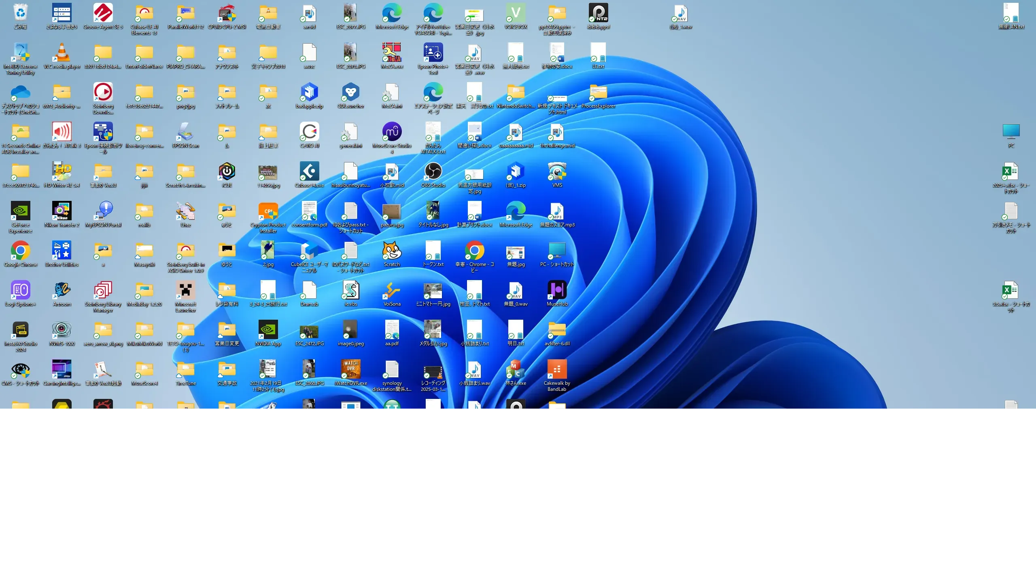Select the Cakewalk by BandLab icon

pyautogui.click(x=557, y=369)
